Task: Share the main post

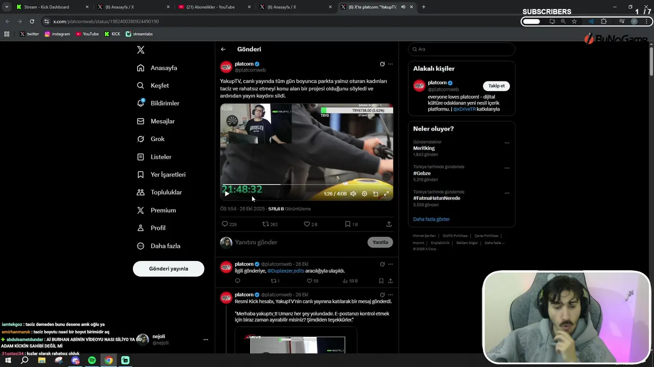Action: (x=389, y=224)
